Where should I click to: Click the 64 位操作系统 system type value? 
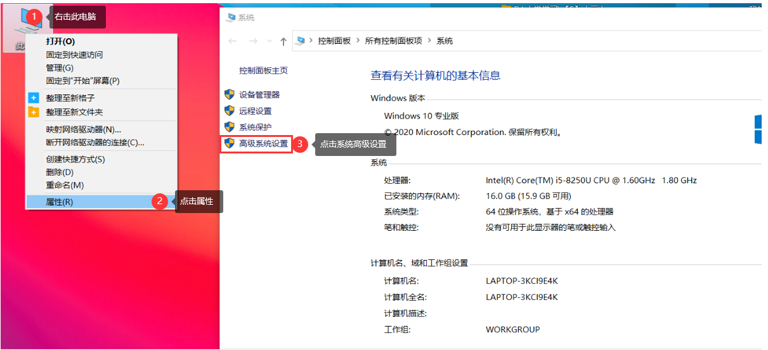(549, 212)
